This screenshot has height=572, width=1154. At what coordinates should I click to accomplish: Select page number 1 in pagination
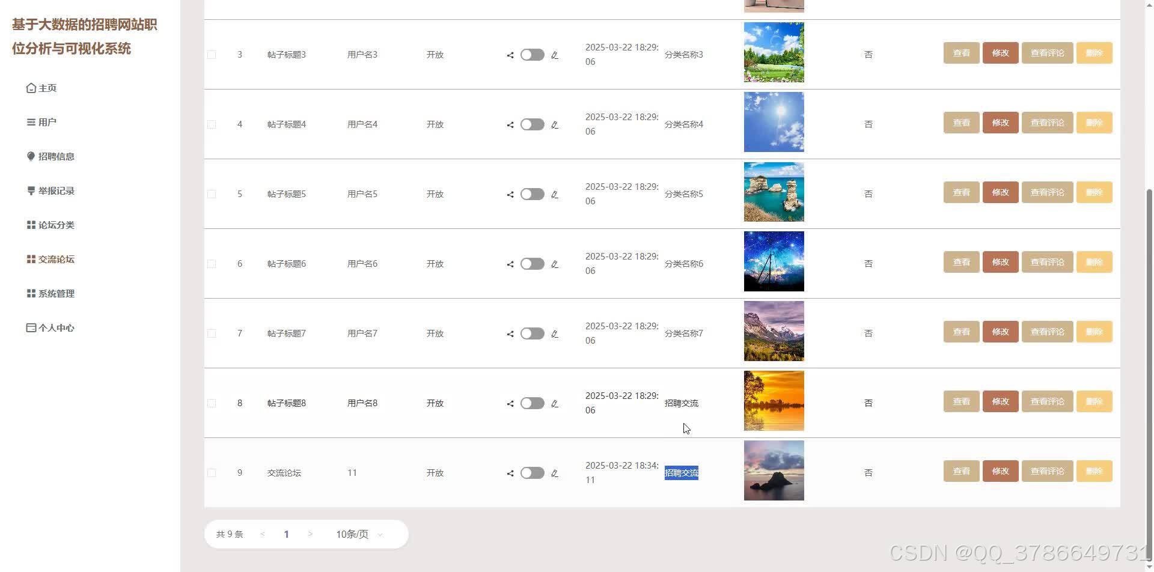click(286, 534)
